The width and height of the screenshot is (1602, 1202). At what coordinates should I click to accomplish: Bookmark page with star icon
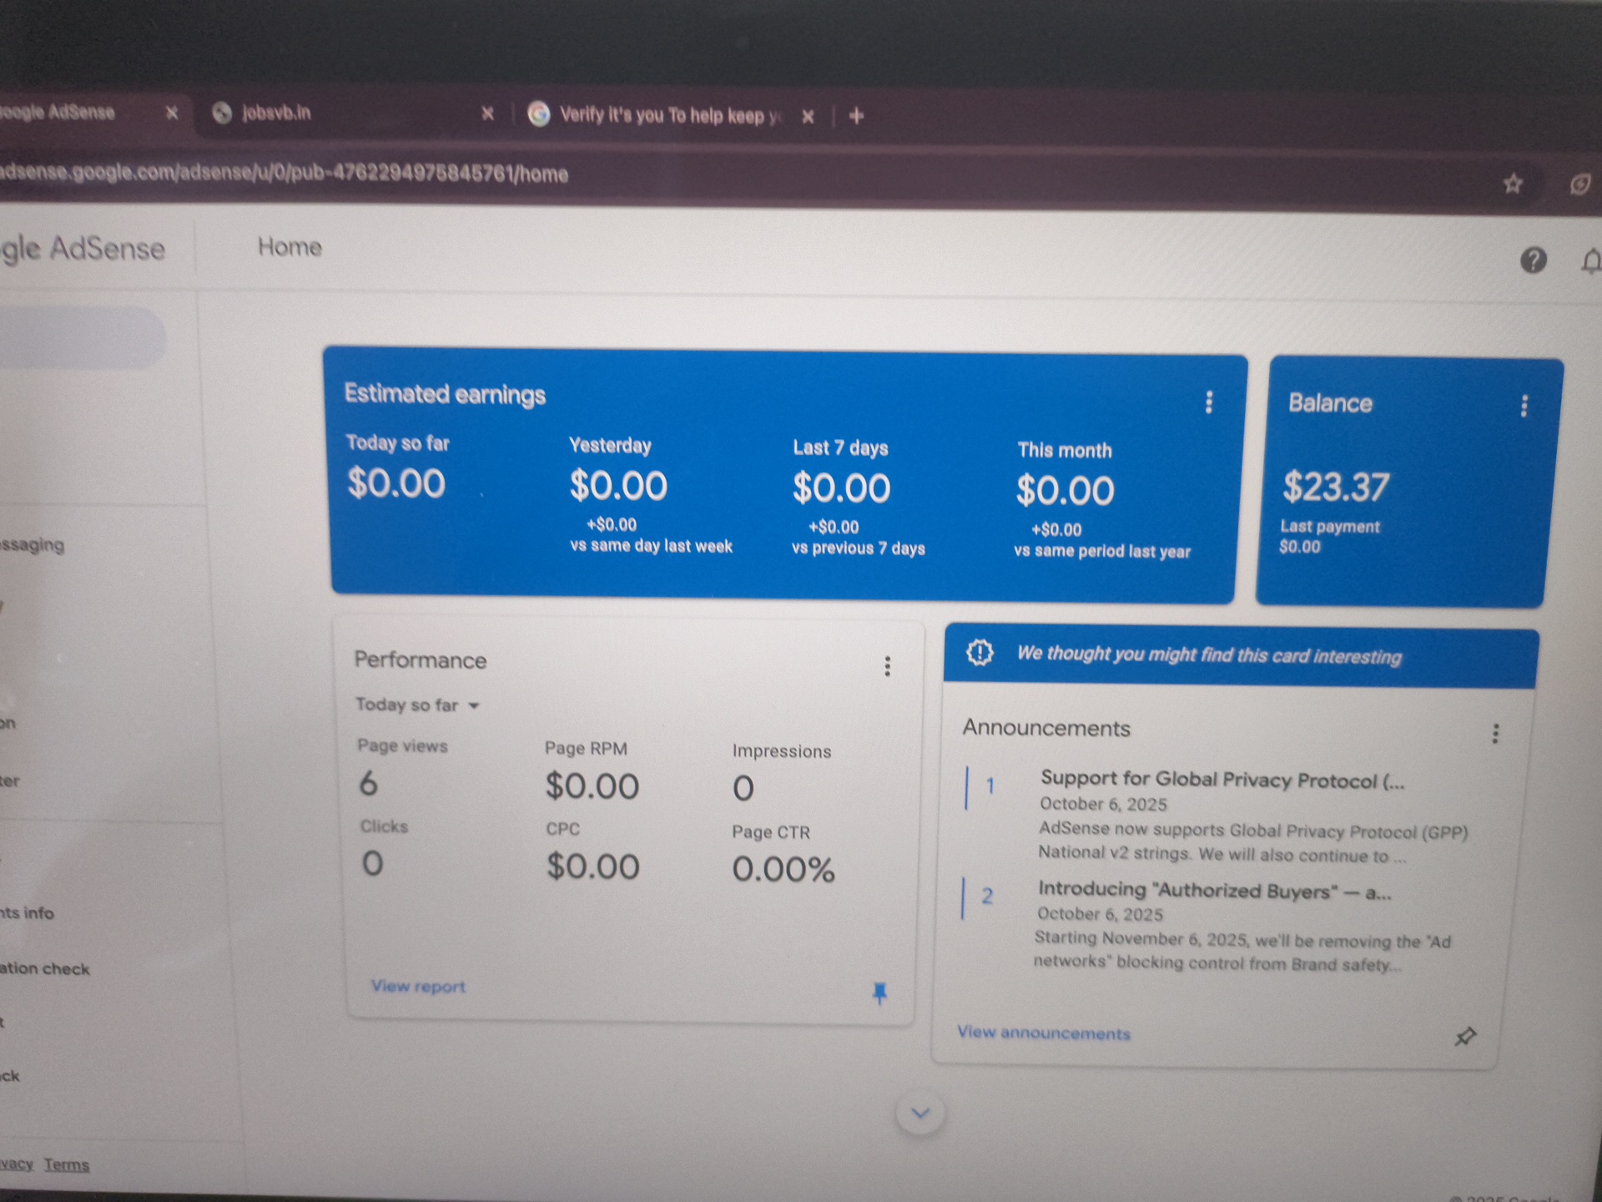(1513, 184)
